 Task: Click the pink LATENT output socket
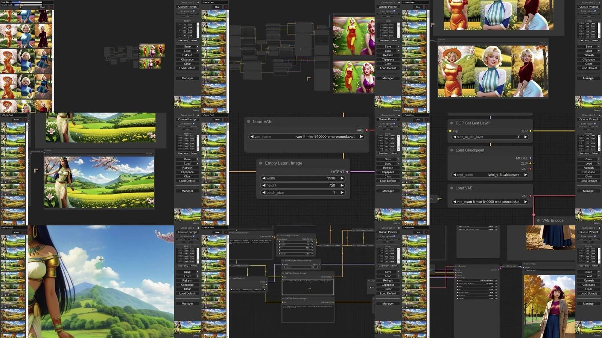click(x=347, y=172)
